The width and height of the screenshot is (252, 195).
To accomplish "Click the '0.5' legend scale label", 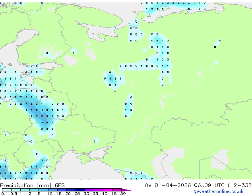I will coord(14,193).
